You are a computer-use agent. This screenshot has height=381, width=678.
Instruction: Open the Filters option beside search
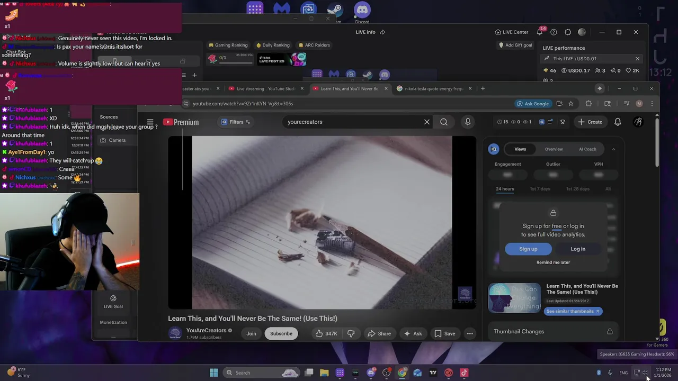click(x=236, y=122)
